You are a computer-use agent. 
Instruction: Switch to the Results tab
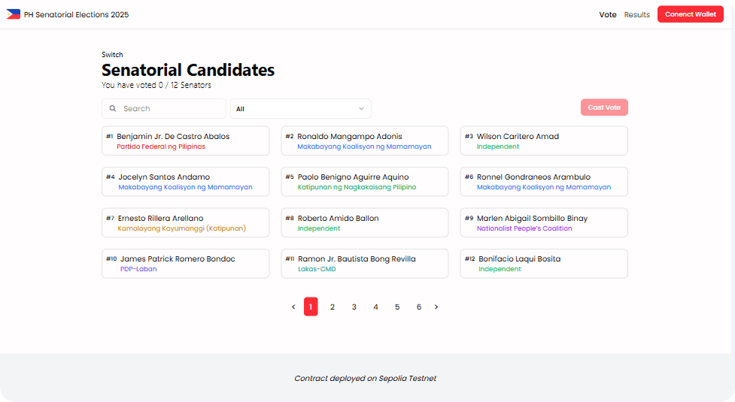[636, 14]
